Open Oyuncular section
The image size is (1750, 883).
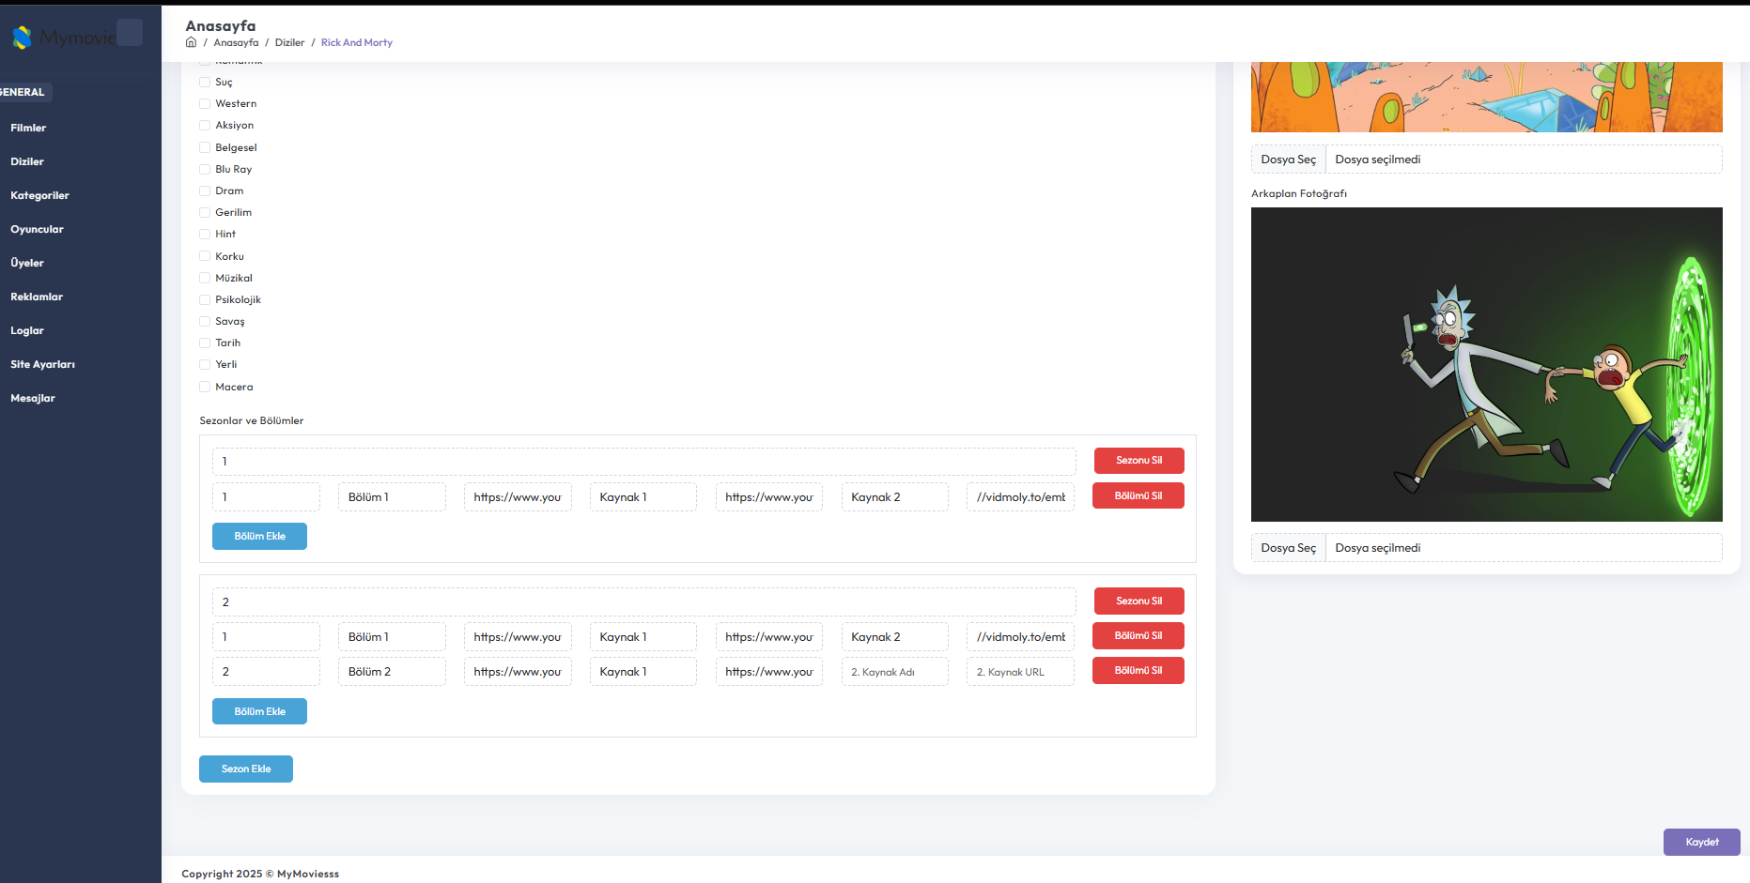pyautogui.click(x=37, y=229)
